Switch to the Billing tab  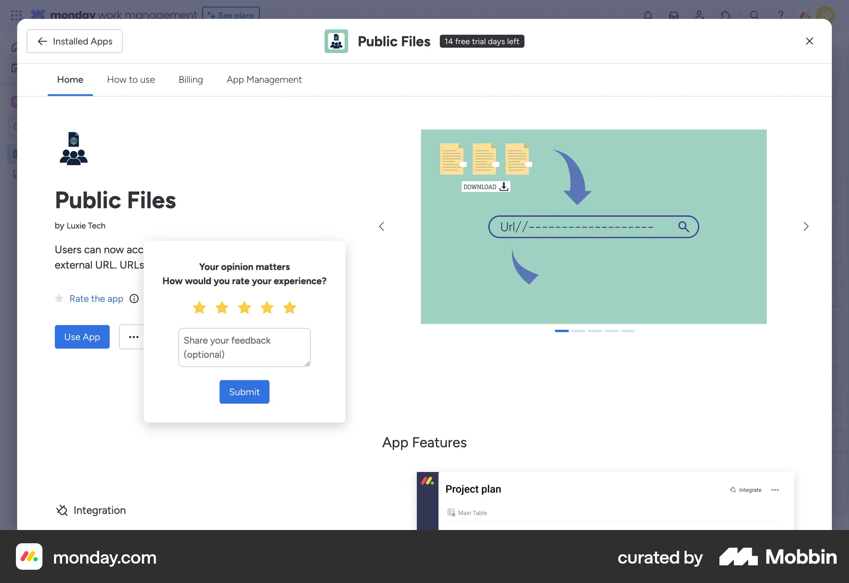(x=191, y=80)
